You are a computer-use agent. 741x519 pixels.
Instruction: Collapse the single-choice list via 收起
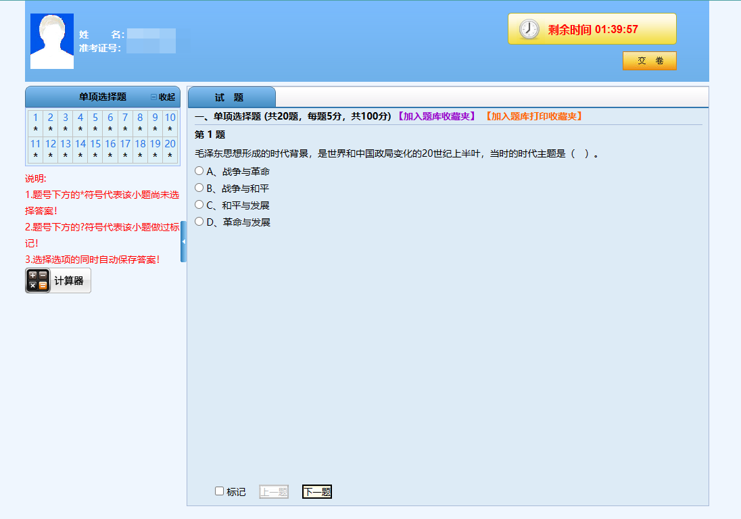point(166,97)
